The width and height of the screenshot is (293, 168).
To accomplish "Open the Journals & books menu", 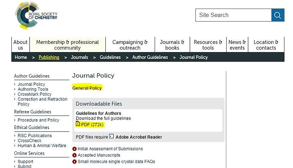I will (172, 45).
